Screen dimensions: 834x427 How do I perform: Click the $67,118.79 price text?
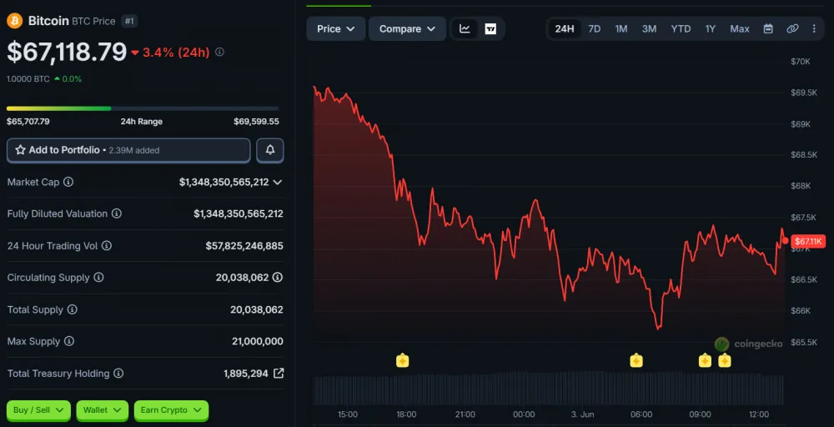point(67,52)
